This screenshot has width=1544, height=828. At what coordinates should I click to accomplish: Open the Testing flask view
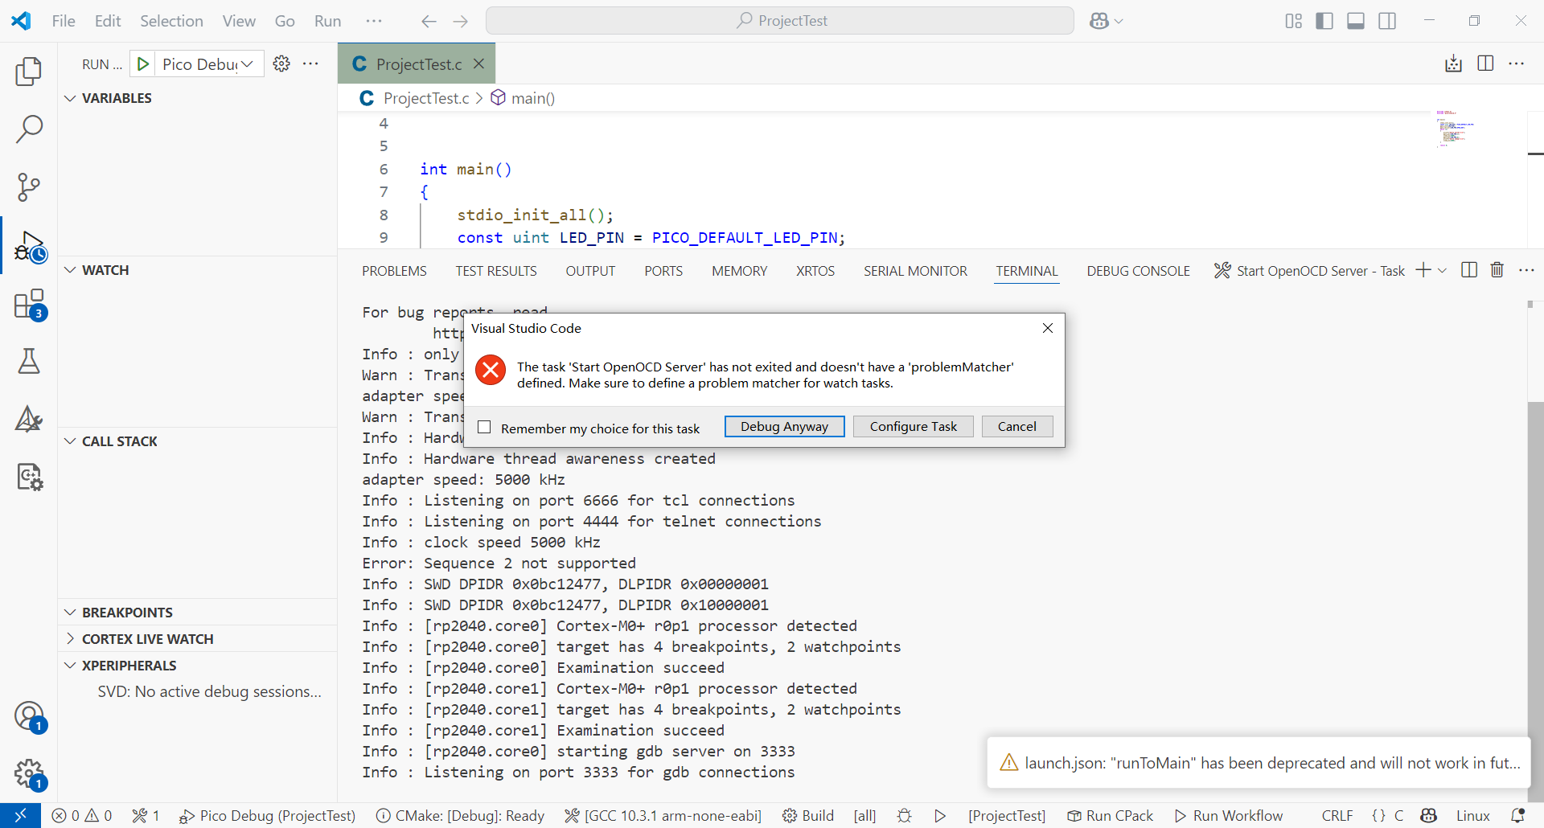29,362
